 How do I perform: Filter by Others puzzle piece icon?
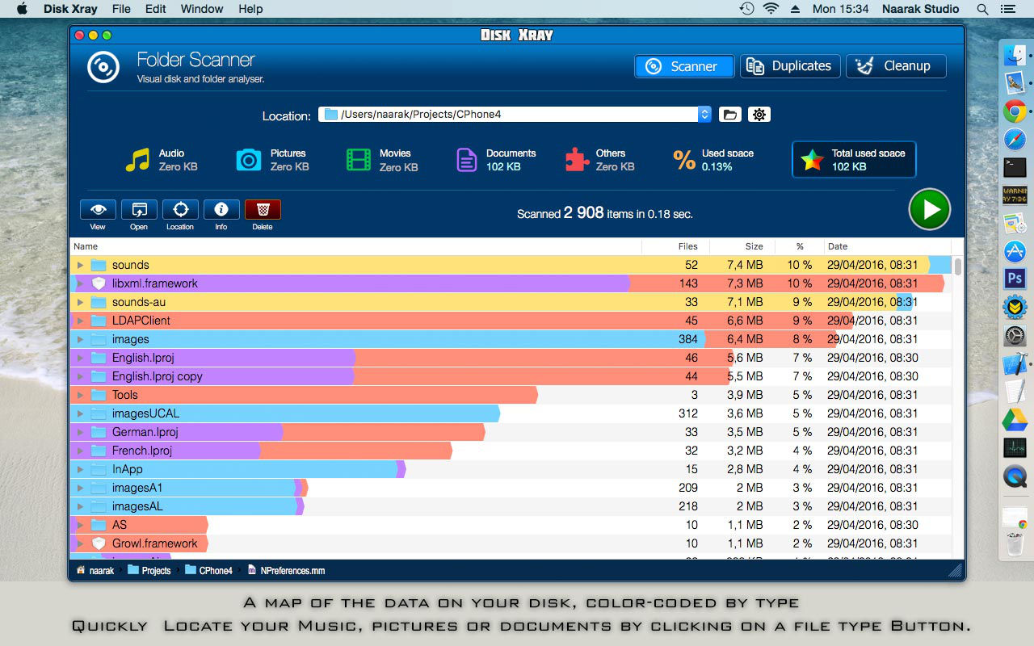coord(577,160)
